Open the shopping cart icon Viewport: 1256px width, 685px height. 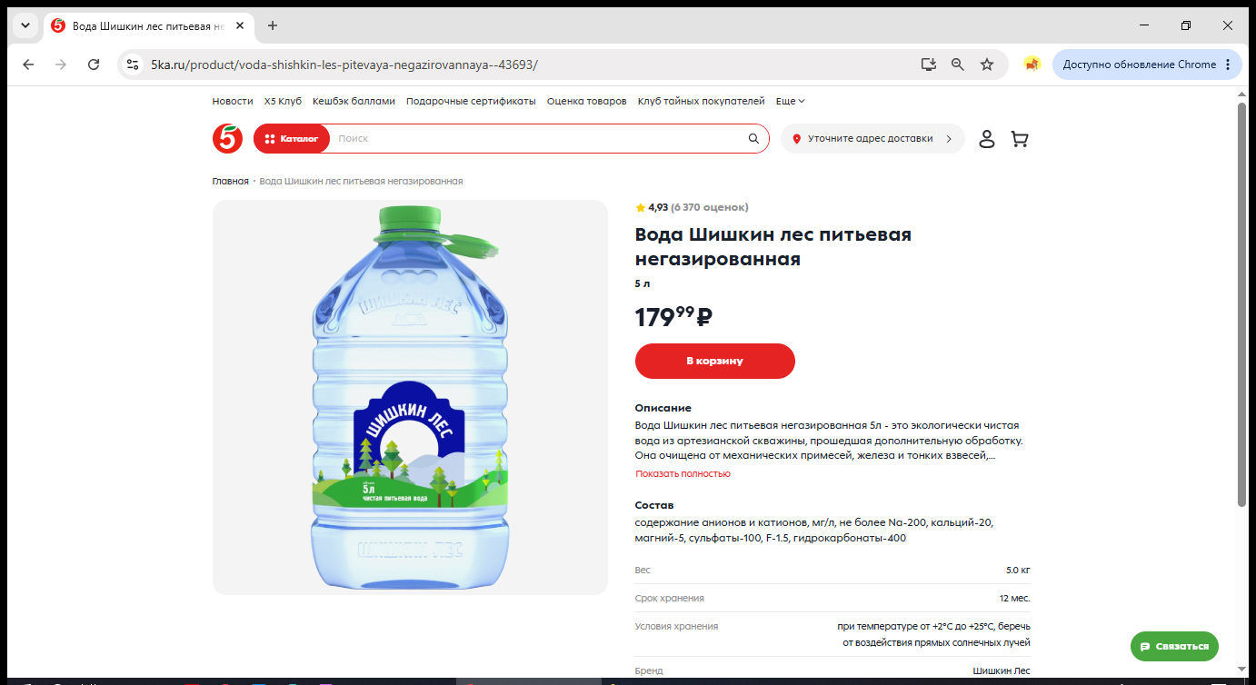click(x=1020, y=139)
